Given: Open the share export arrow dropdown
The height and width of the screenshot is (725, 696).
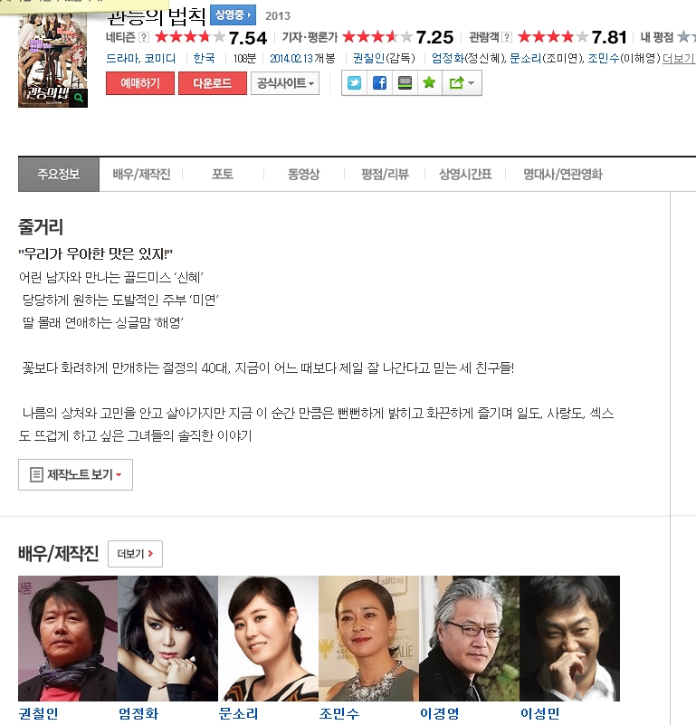Looking at the screenshot, I should (x=462, y=83).
